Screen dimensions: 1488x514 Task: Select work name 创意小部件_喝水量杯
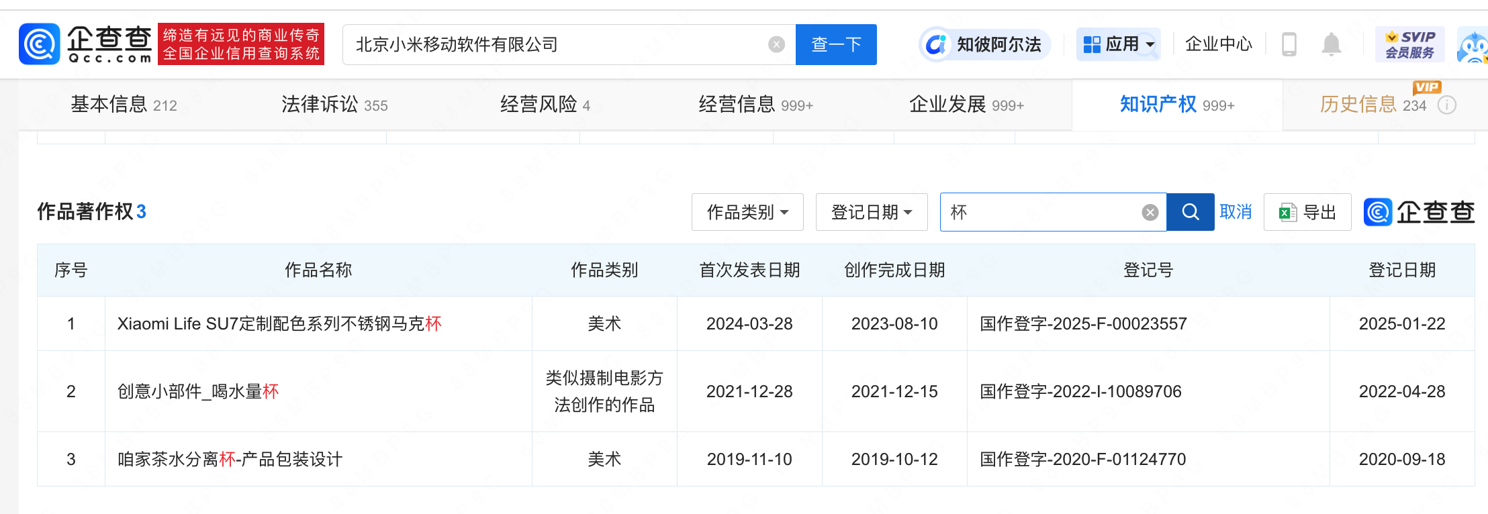(198, 391)
